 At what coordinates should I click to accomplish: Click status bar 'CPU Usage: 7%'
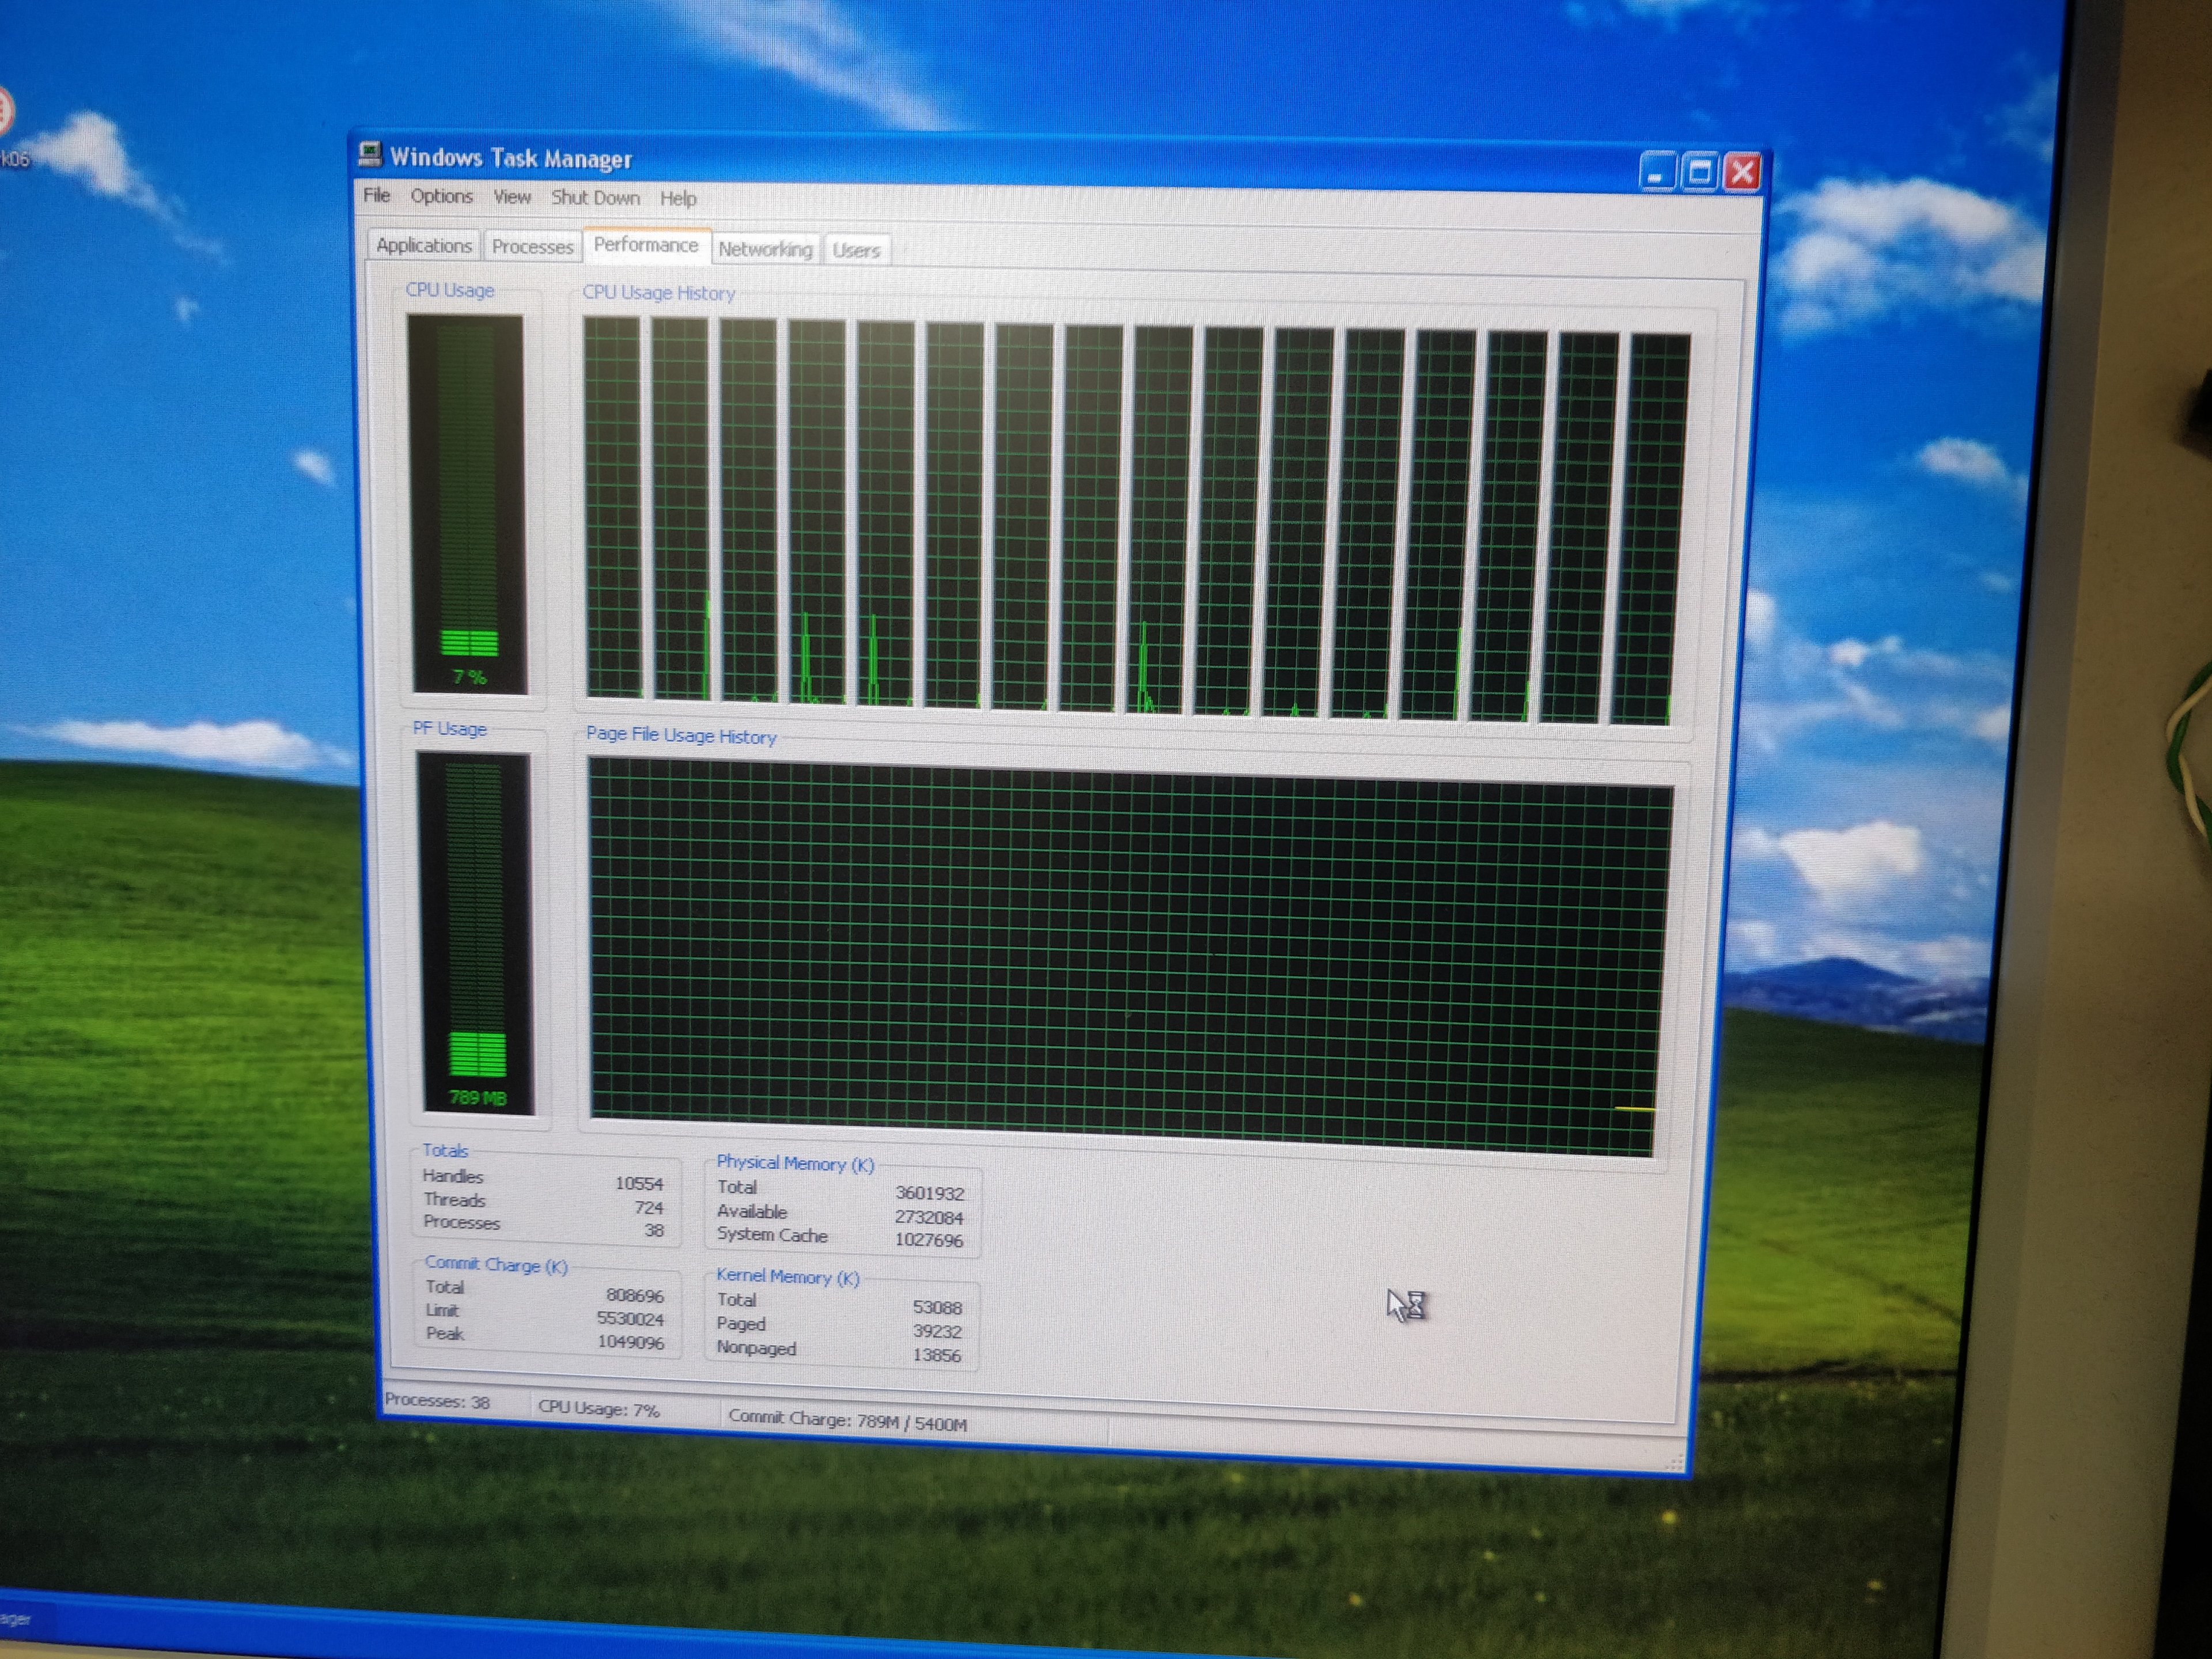(599, 1409)
